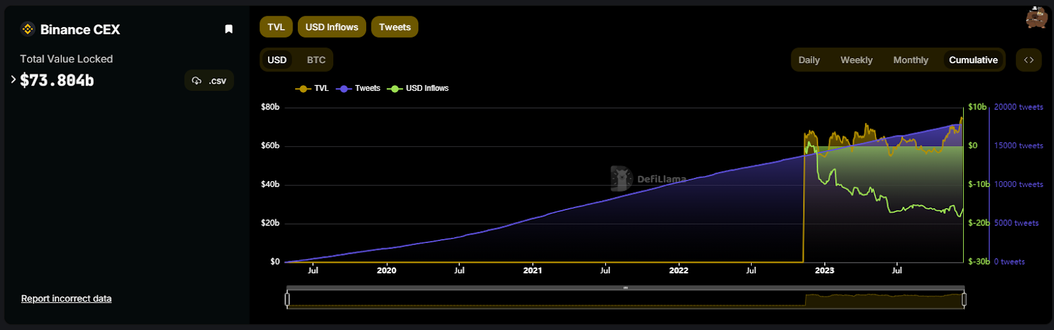Screen dimensions: 1054x330
Task: Switch denomination to BTC
Action: point(316,60)
